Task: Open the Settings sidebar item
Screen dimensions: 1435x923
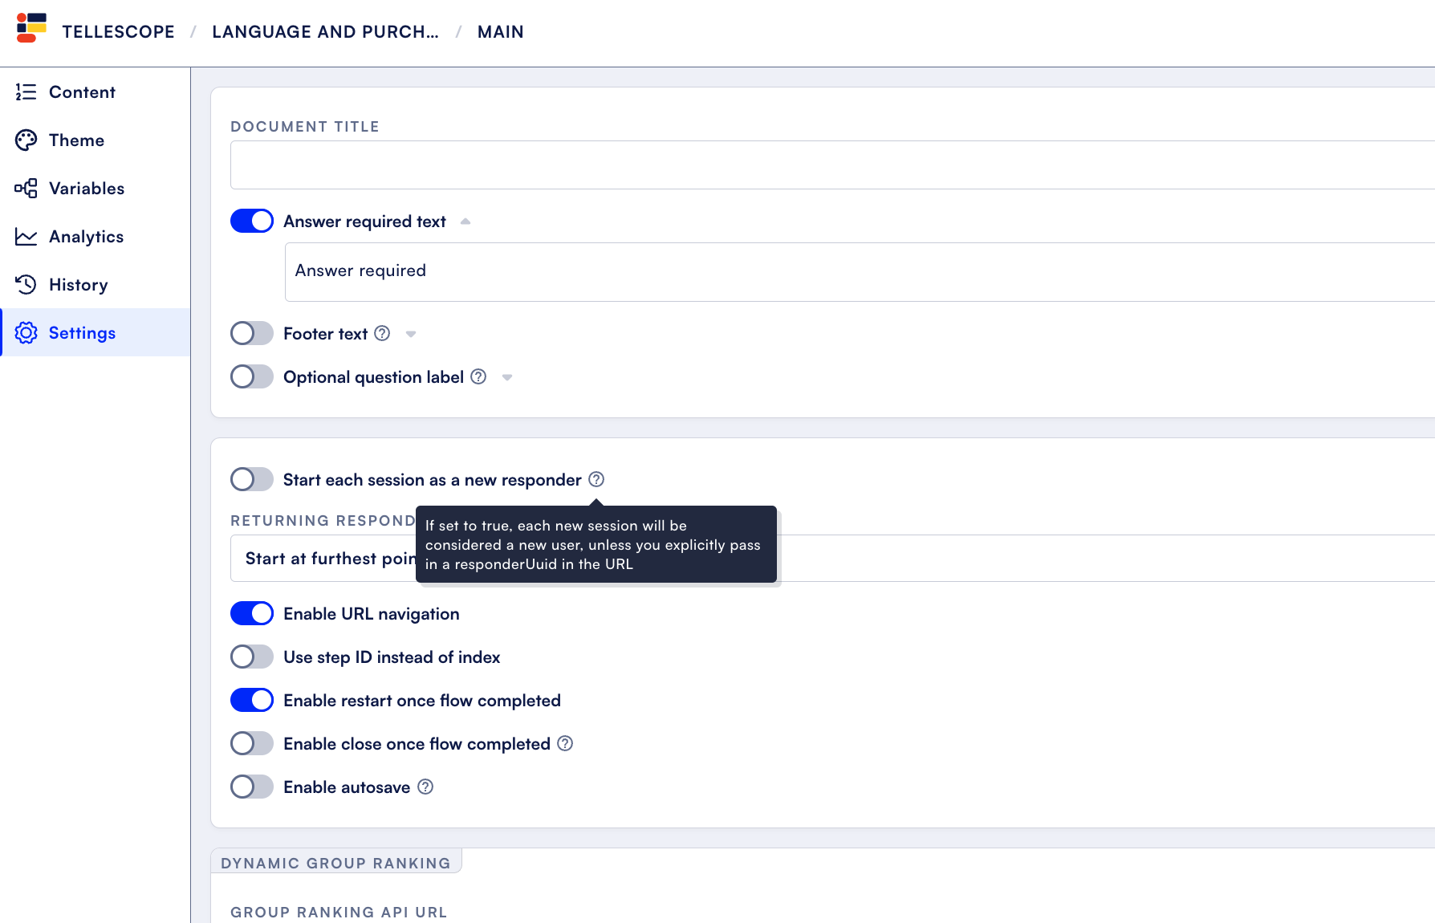Action: click(x=96, y=332)
